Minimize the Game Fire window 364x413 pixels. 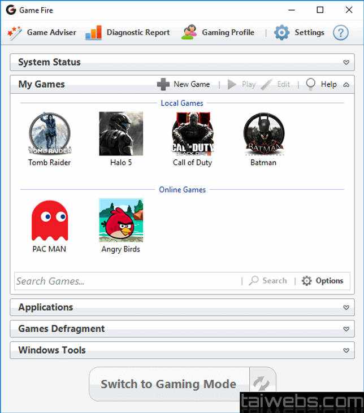click(292, 10)
